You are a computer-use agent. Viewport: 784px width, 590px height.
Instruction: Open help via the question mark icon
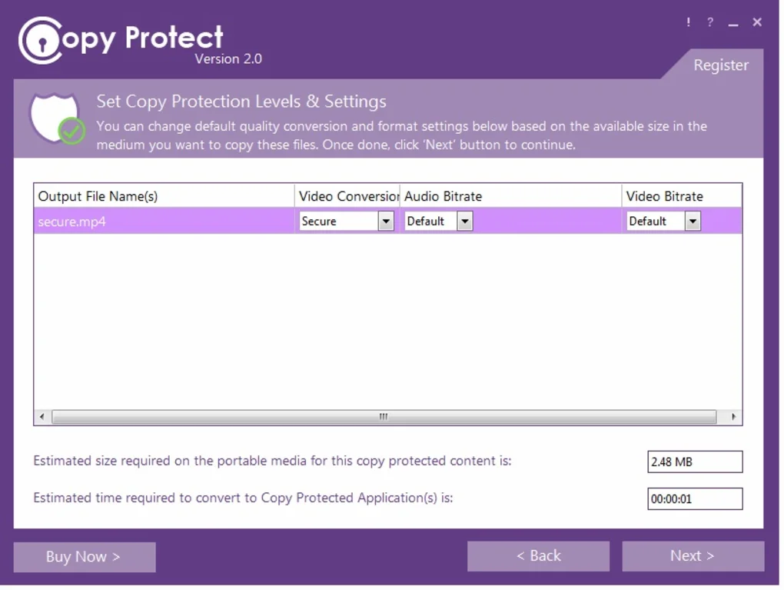pos(710,22)
